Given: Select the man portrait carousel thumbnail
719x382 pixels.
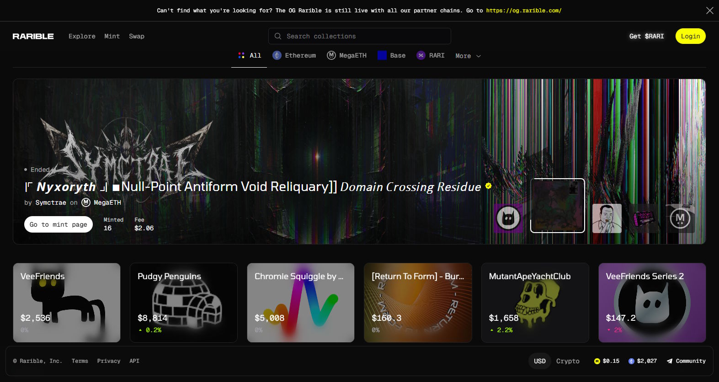Looking at the screenshot, I should tap(607, 218).
